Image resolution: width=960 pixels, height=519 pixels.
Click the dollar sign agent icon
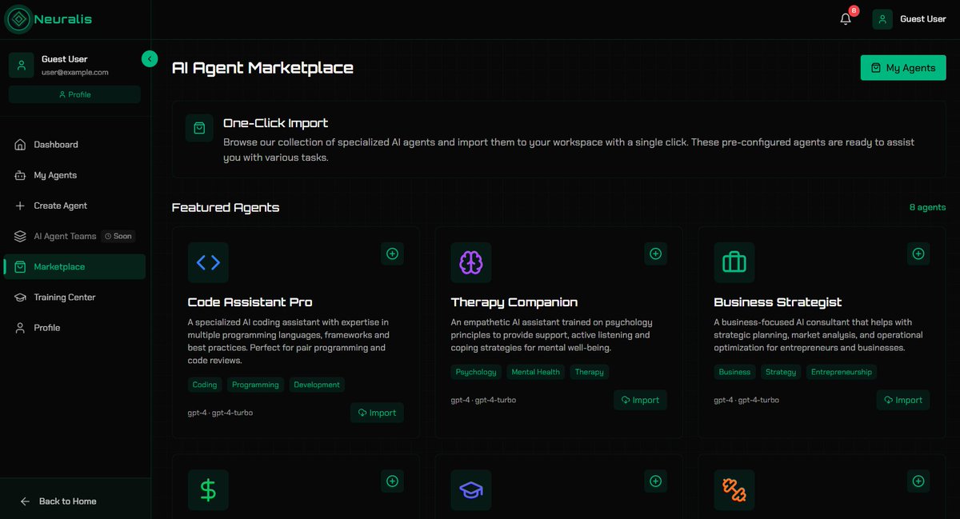click(208, 489)
